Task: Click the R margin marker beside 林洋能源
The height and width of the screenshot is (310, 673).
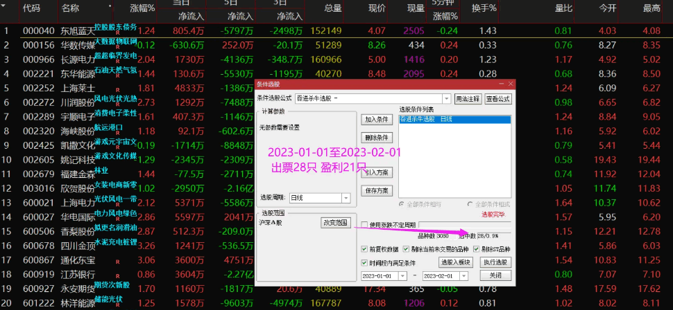Action: 118,304
